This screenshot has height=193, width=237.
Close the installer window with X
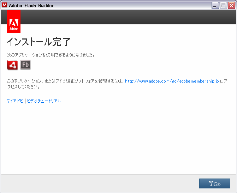[x=232, y=6]
